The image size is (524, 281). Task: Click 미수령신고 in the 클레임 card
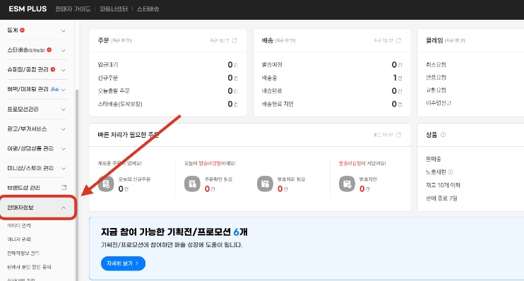coord(439,103)
